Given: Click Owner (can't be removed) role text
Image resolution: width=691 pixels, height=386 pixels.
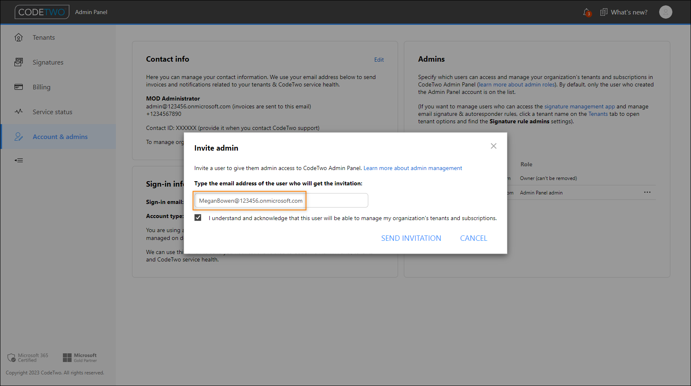Looking at the screenshot, I should [548, 178].
